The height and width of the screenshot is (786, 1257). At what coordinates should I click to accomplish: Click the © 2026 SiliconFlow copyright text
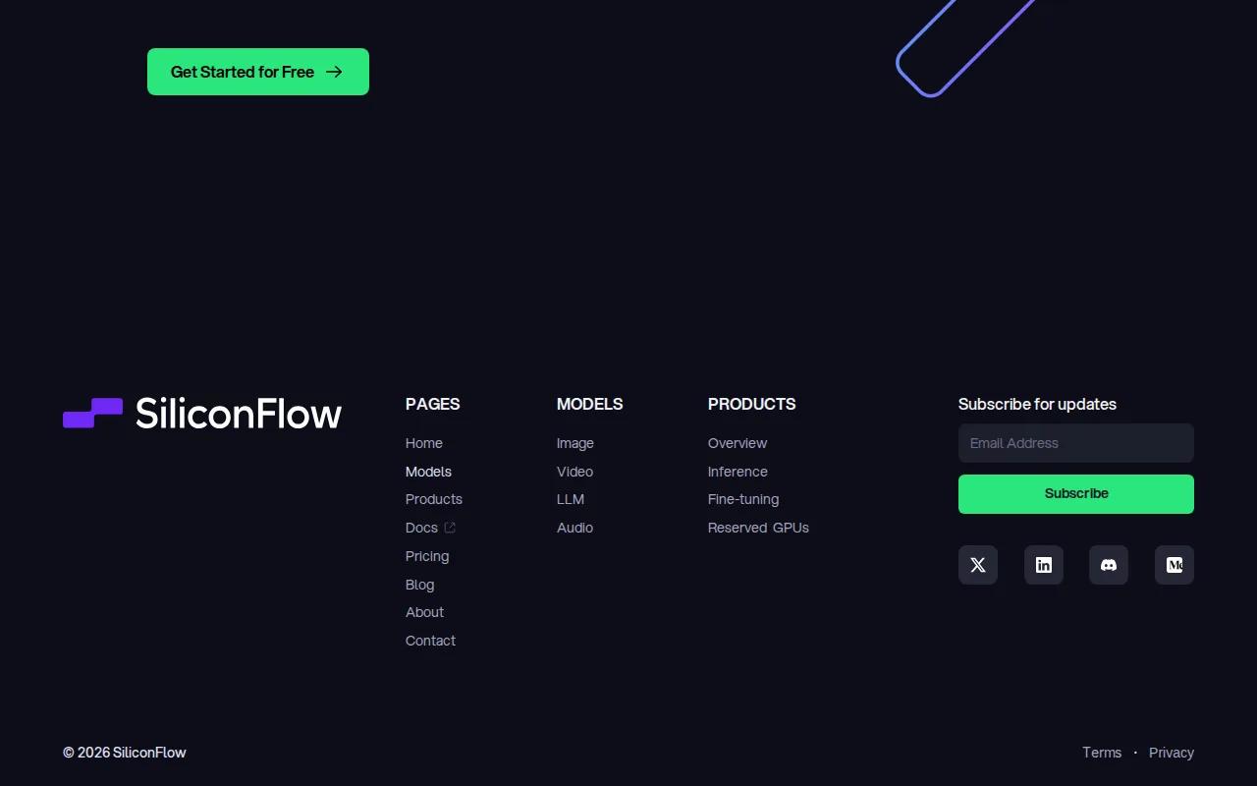pyautogui.click(x=125, y=753)
